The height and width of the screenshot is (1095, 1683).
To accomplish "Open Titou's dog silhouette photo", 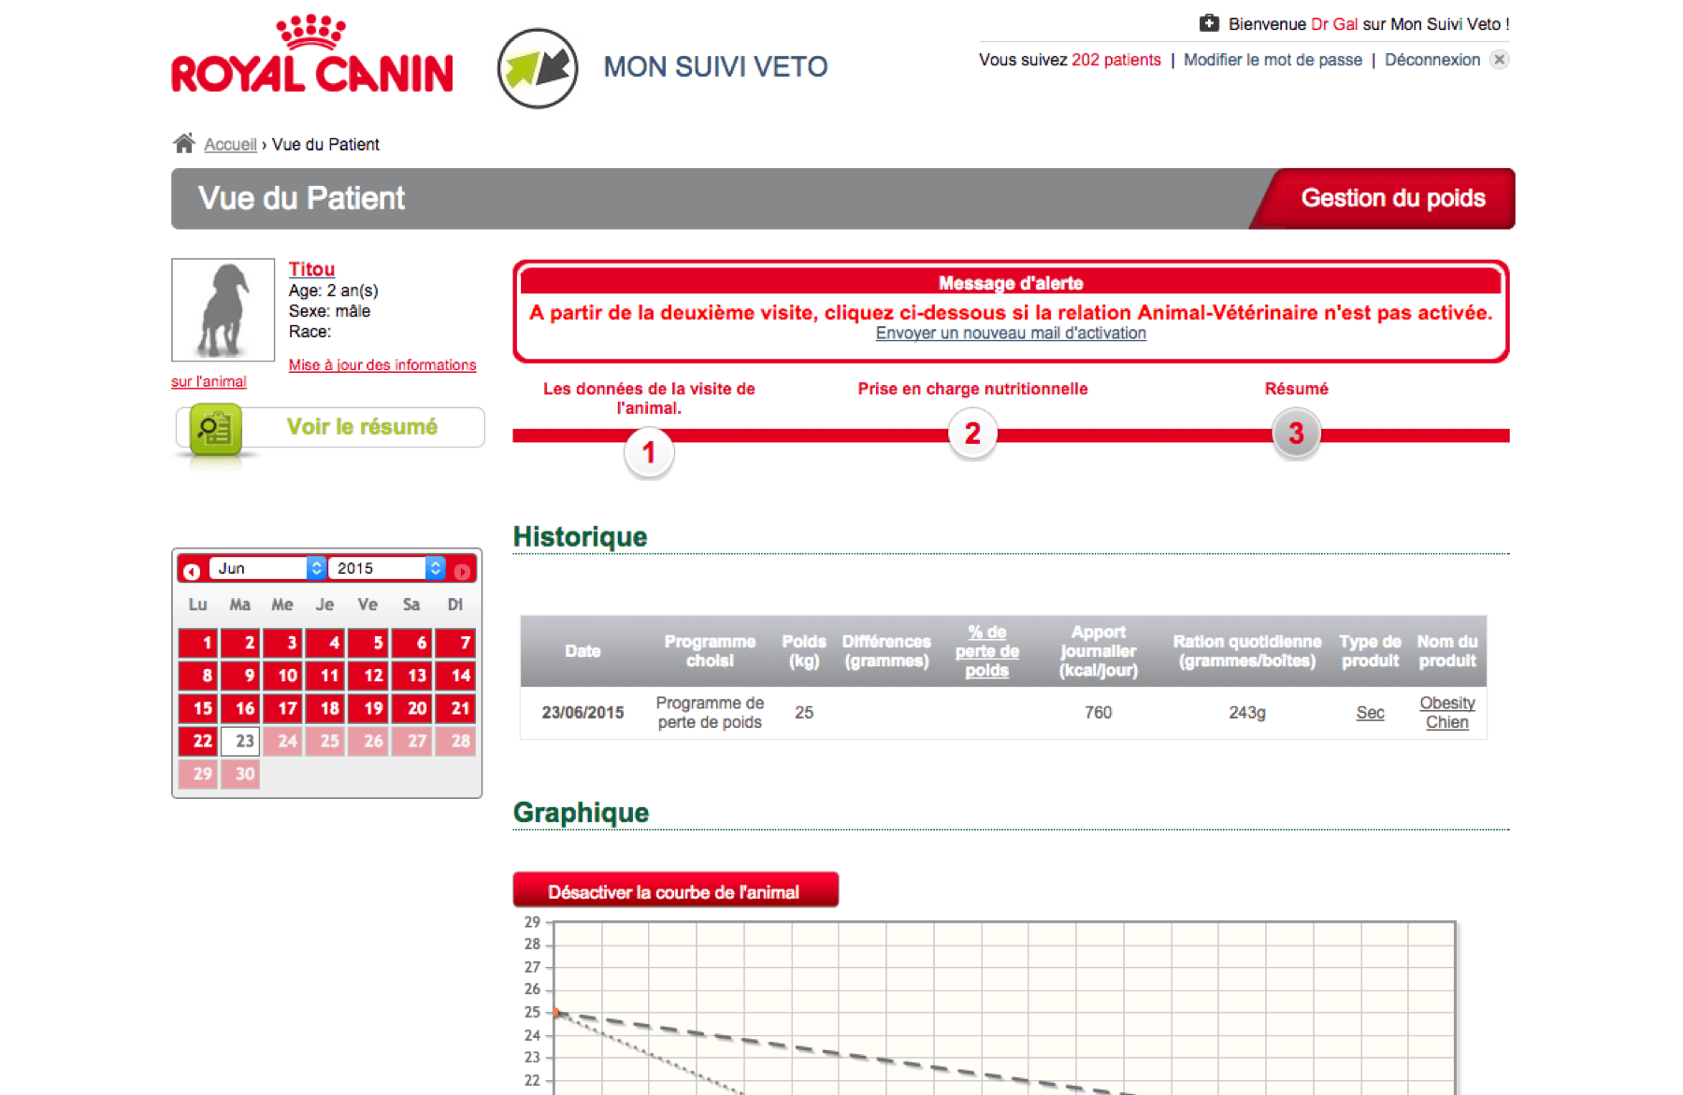I will pyautogui.click(x=223, y=310).
